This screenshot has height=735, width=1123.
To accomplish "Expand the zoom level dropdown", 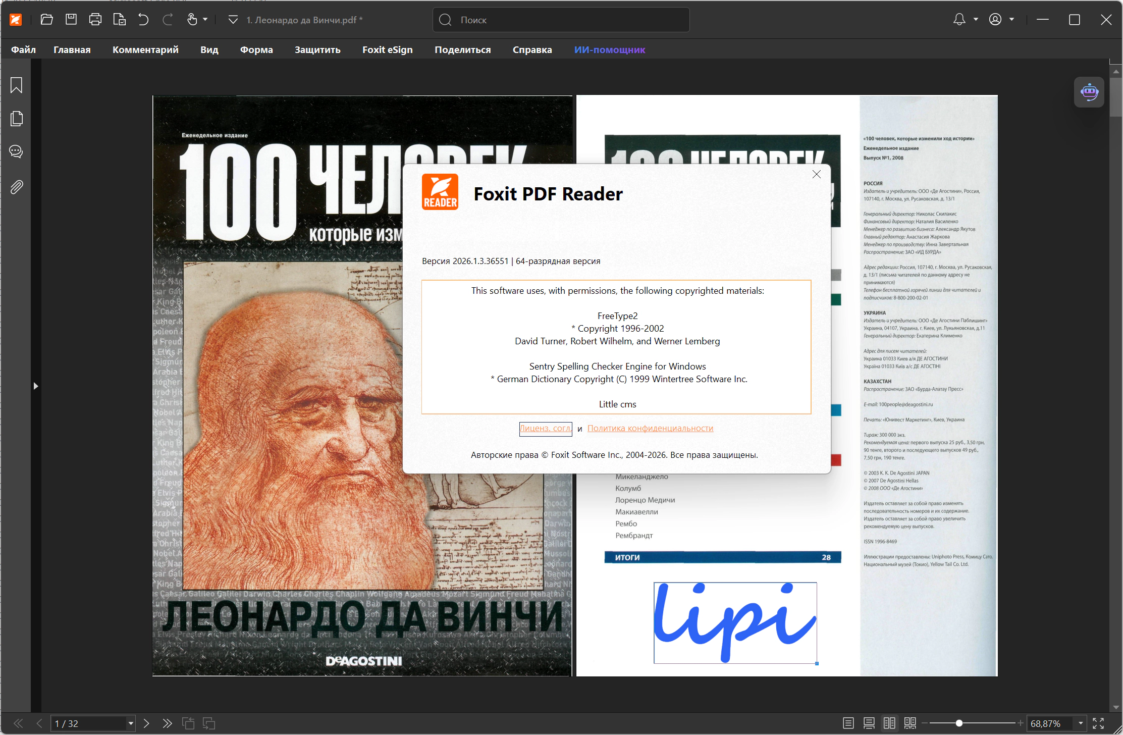I will (1081, 723).
